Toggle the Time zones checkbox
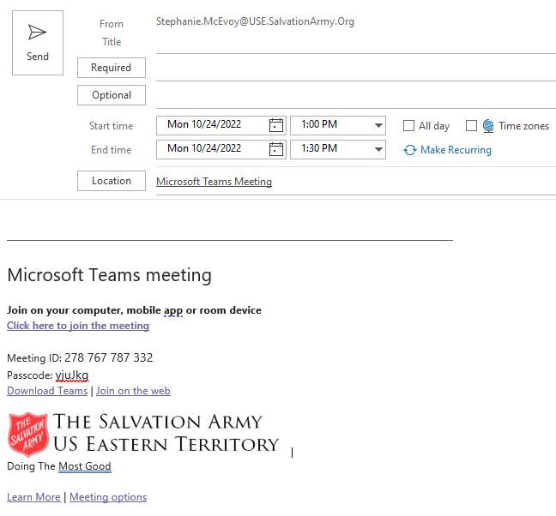This screenshot has height=516, width=556. click(x=471, y=126)
